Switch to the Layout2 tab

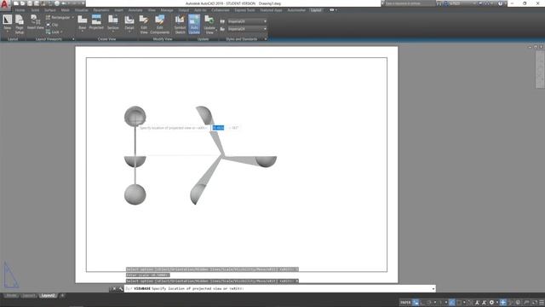pos(48,296)
